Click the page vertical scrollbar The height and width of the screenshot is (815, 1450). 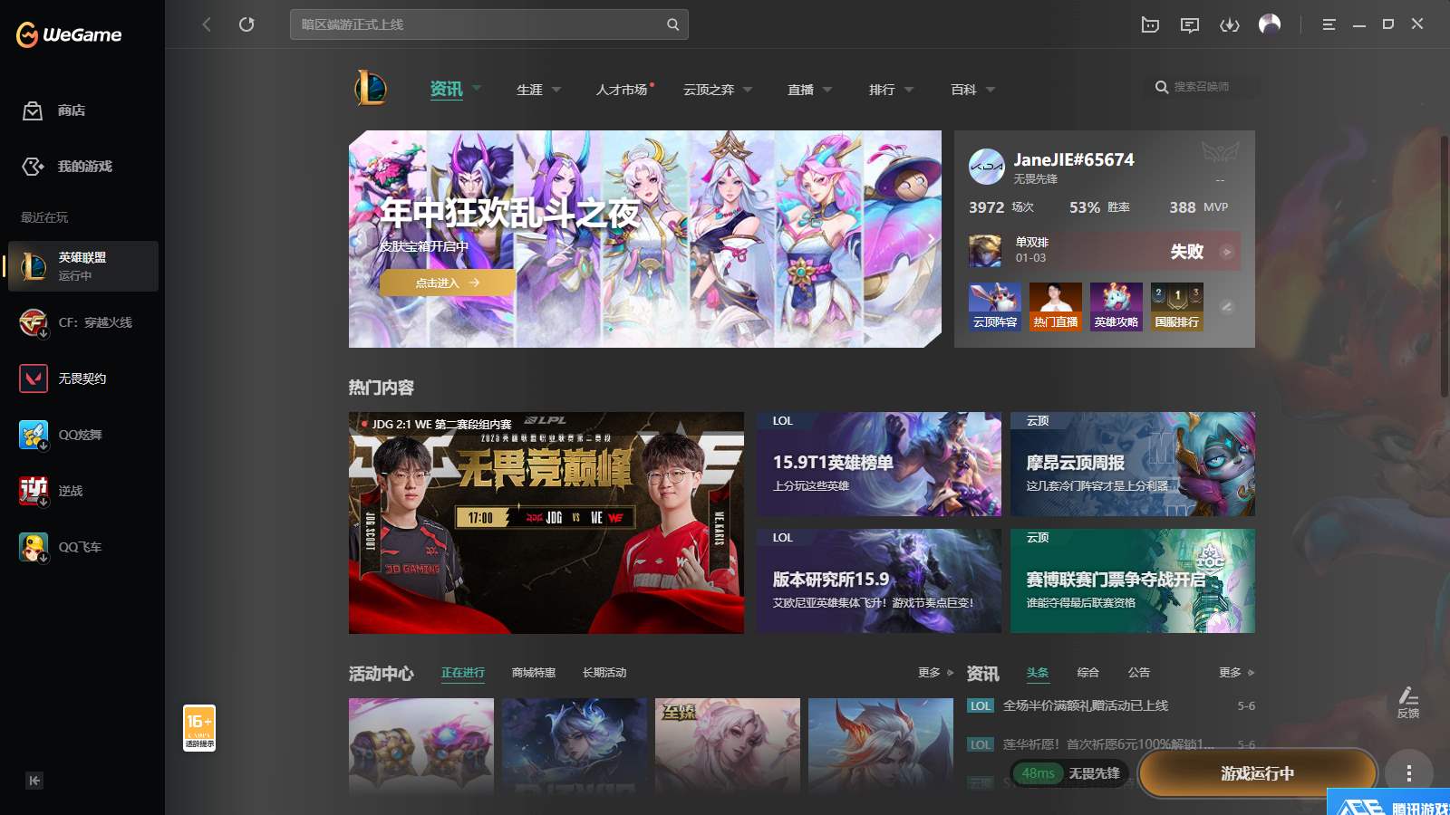[1445, 266]
